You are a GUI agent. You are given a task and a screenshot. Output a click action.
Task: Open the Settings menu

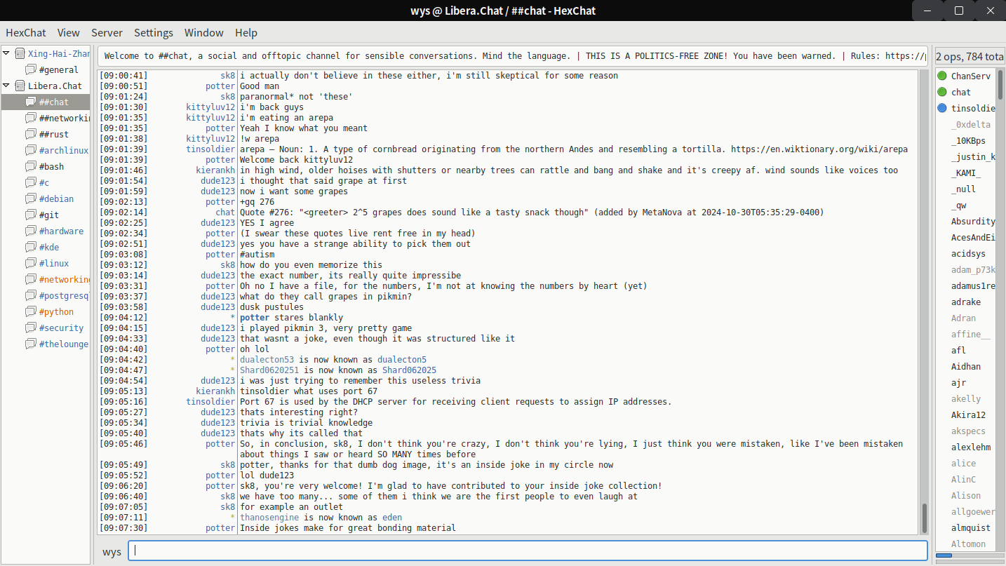click(x=154, y=33)
